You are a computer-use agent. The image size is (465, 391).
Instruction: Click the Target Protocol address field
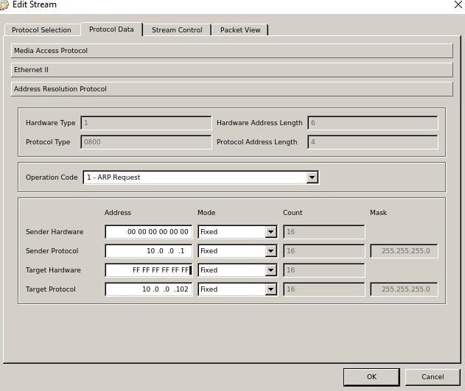[x=149, y=289]
